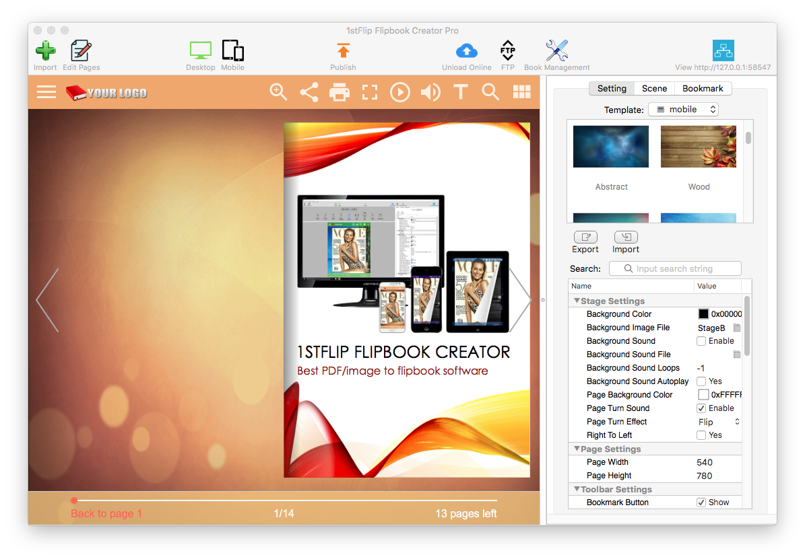Select the Abstract scene thumbnail

click(611, 147)
